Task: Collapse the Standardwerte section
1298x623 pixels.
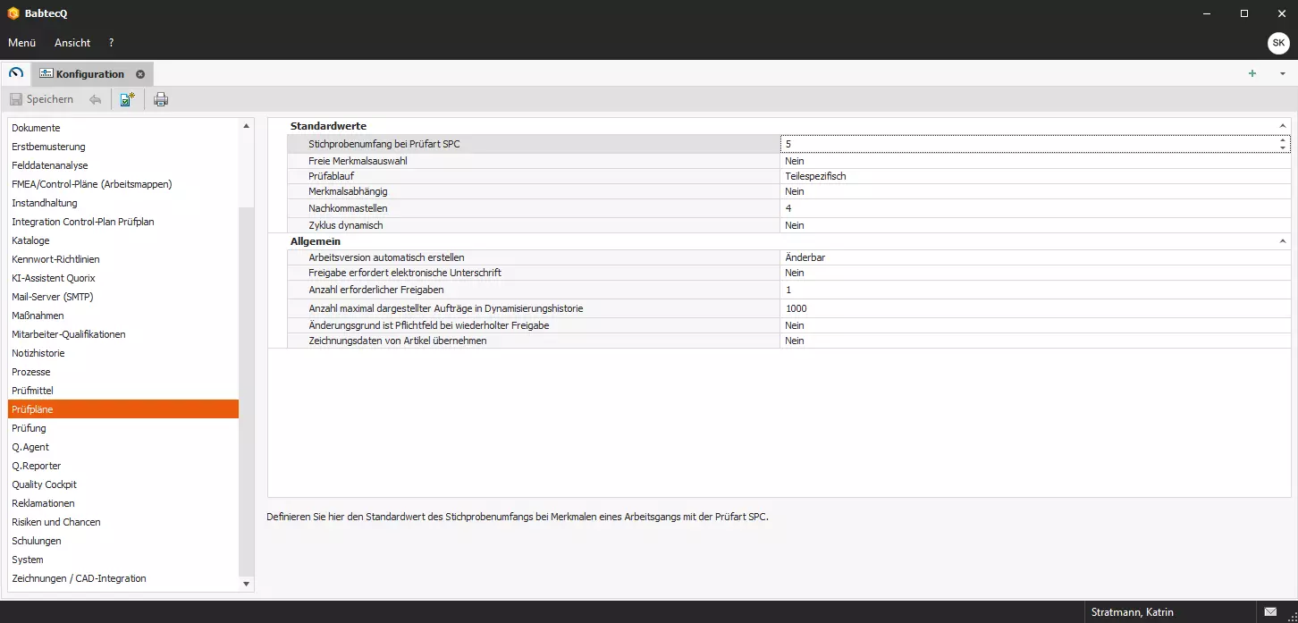Action: pyautogui.click(x=1283, y=126)
